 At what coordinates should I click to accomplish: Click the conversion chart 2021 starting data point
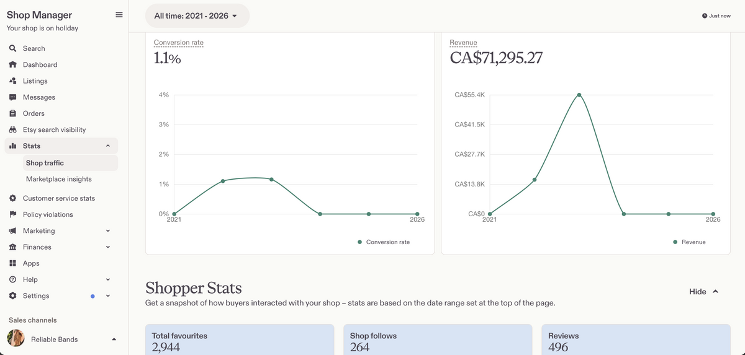[174, 214]
